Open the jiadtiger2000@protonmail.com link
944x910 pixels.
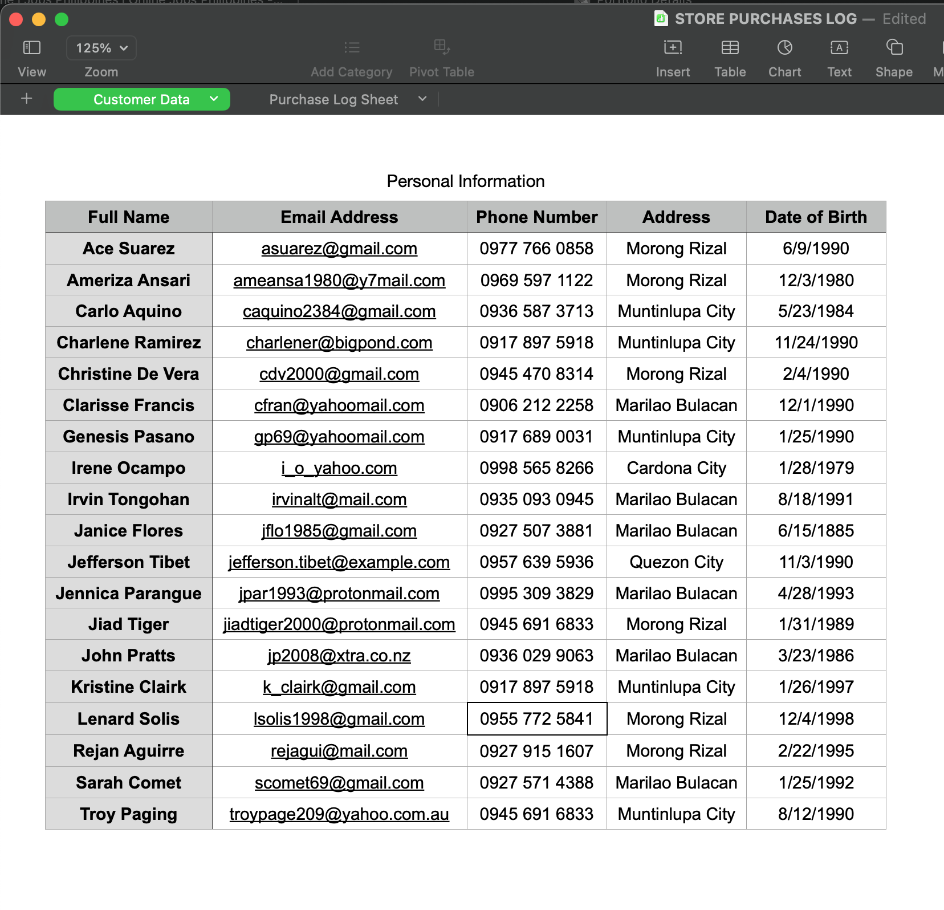[x=339, y=624]
